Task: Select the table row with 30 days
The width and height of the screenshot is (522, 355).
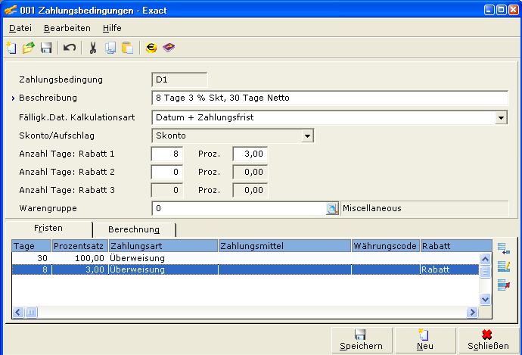Action: [246, 258]
